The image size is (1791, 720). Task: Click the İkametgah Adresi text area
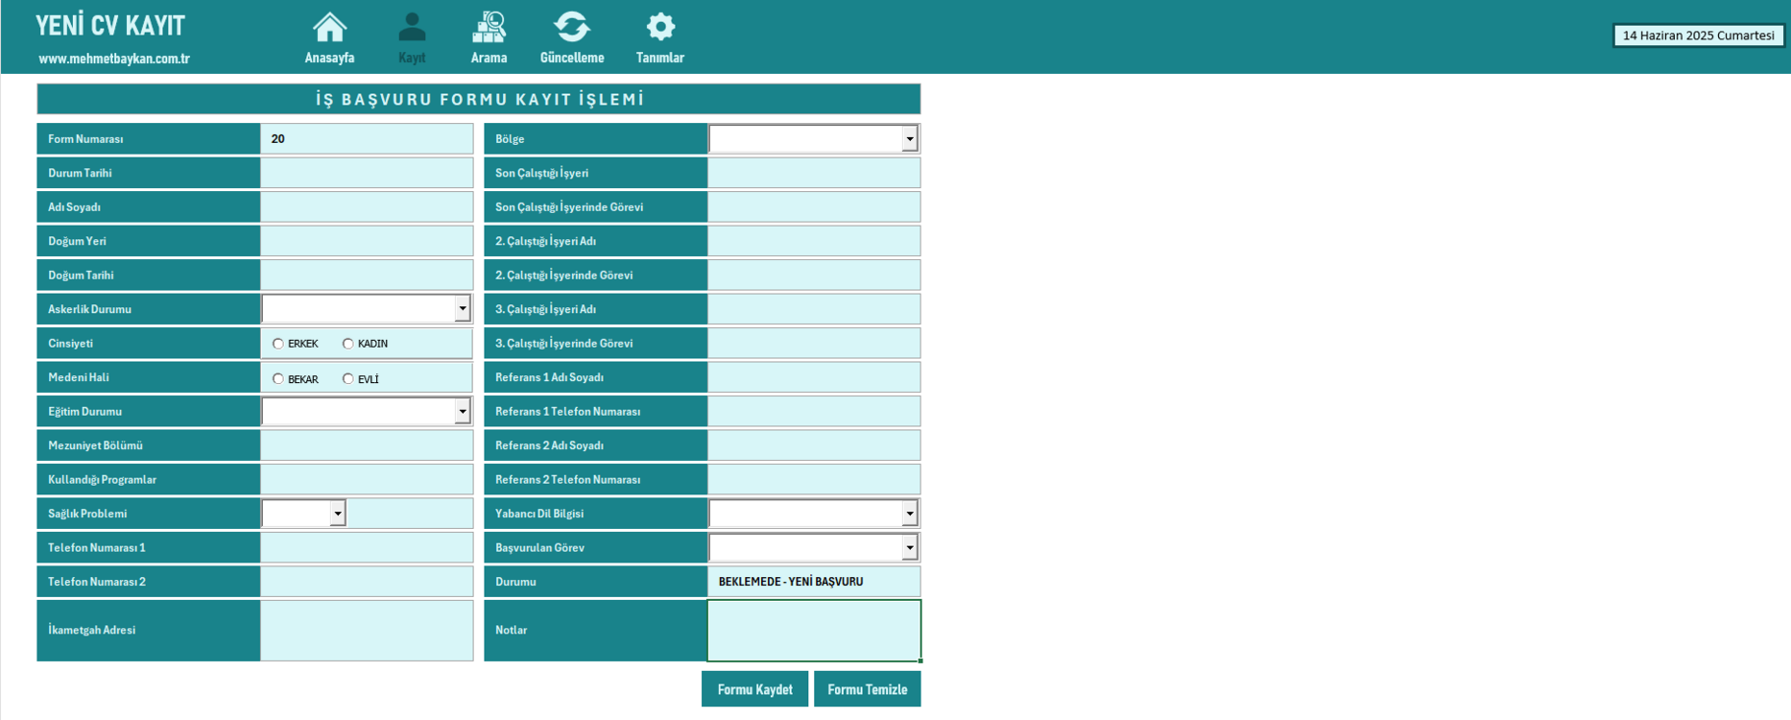tap(367, 631)
